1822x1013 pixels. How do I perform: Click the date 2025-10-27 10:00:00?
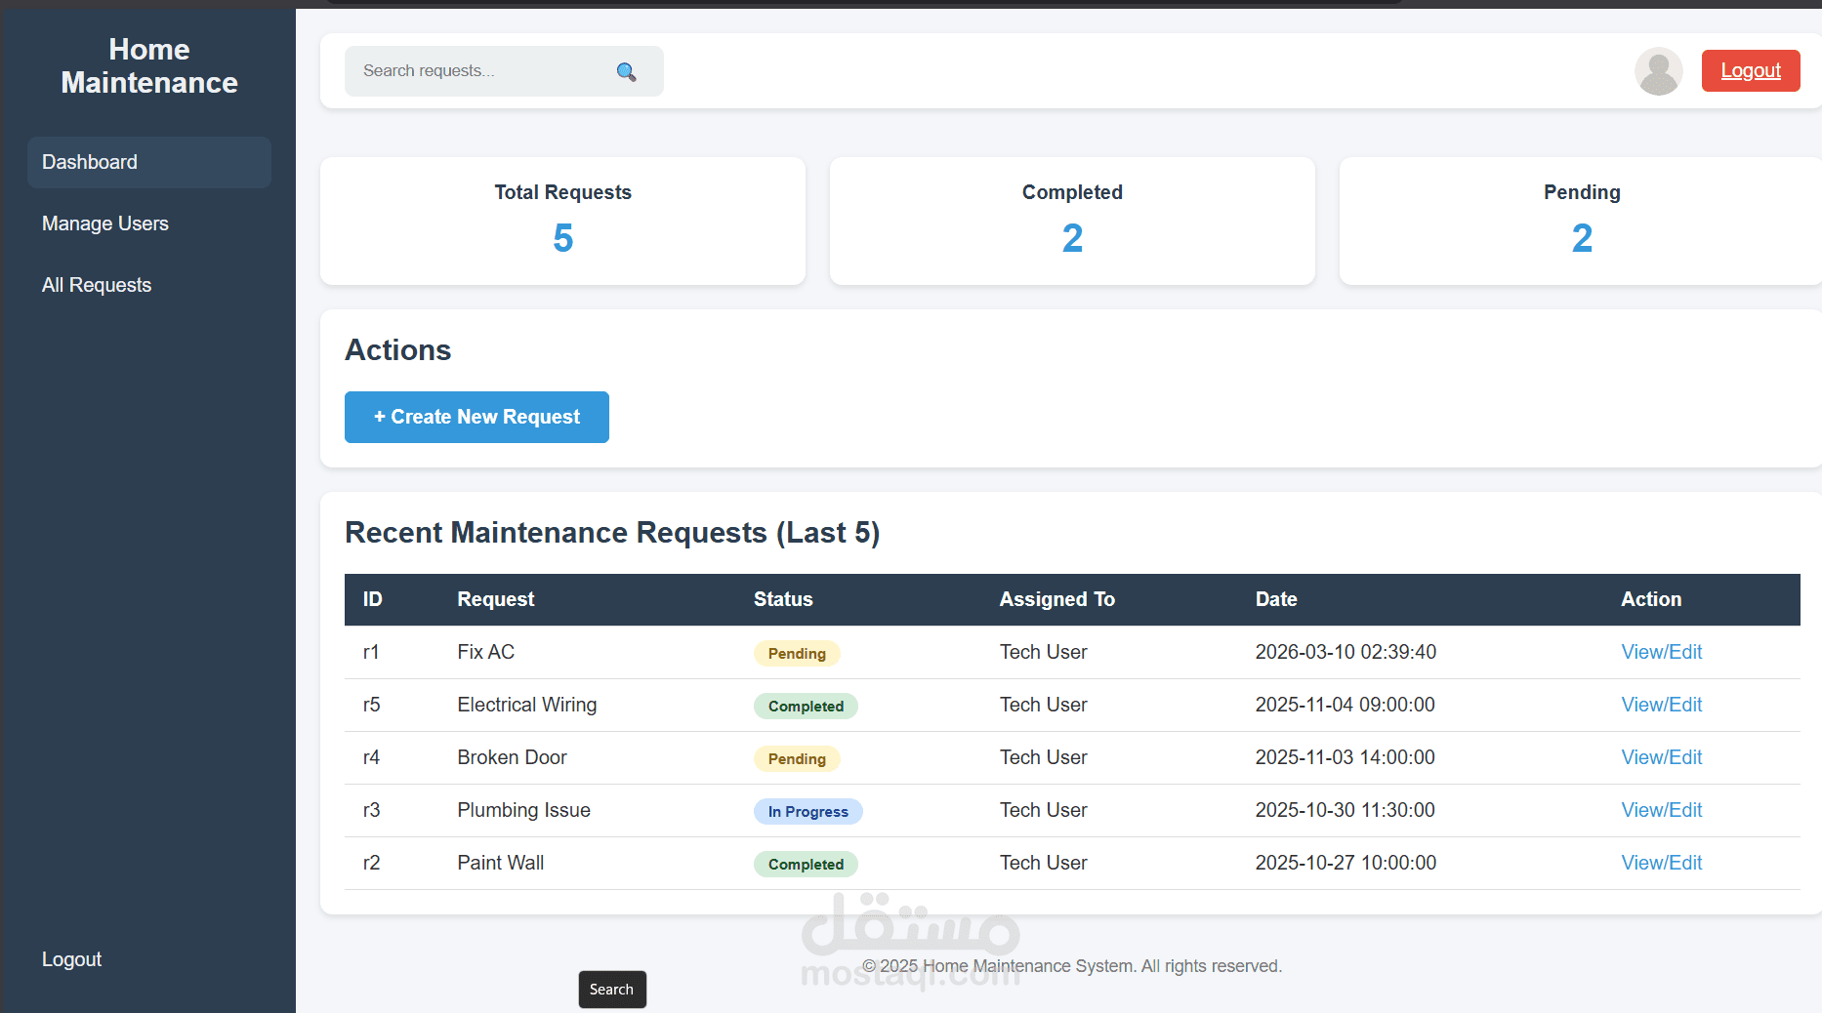(x=1346, y=863)
